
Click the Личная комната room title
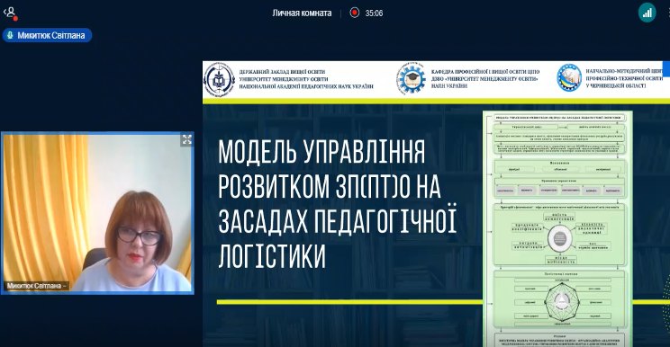coord(302,13)
